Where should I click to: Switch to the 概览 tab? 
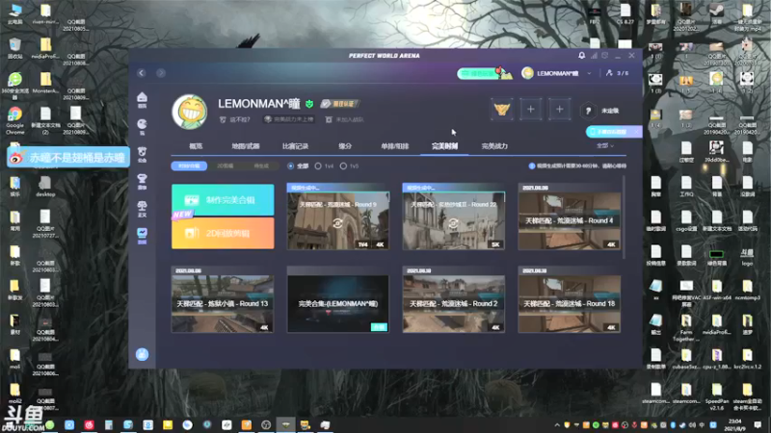pyautogui.click(x=196, y=146)
